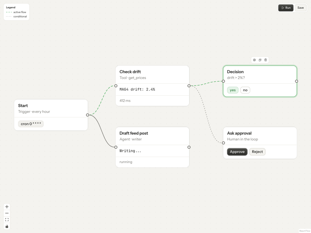Zoom out on the canvas
Viewport: 311px width, 233px height.
click(7, 213)
